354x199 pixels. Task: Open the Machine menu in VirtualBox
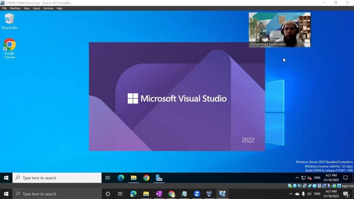(15, 8)
